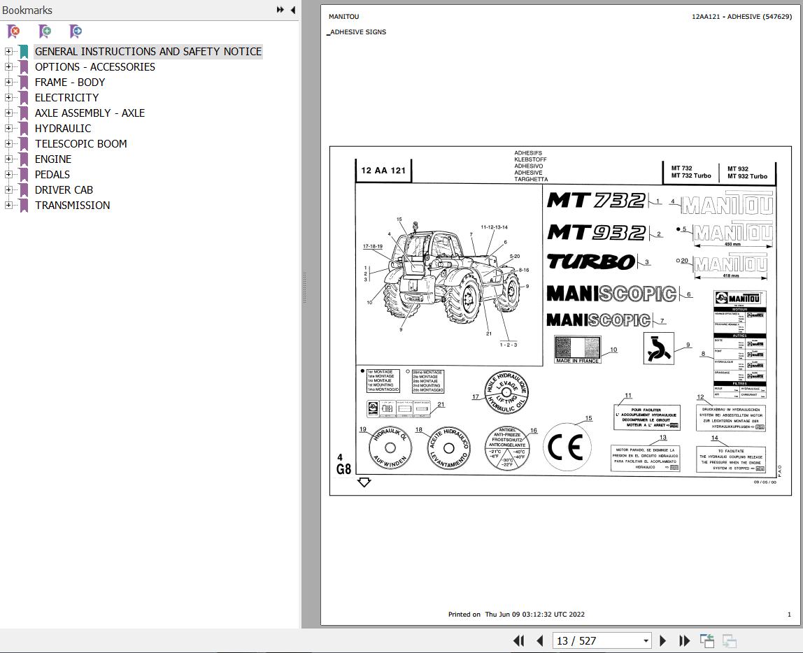Select GENERAL INSTRUCTIONS AND SAFETY NOTICE bookmark

click(148, 52)
